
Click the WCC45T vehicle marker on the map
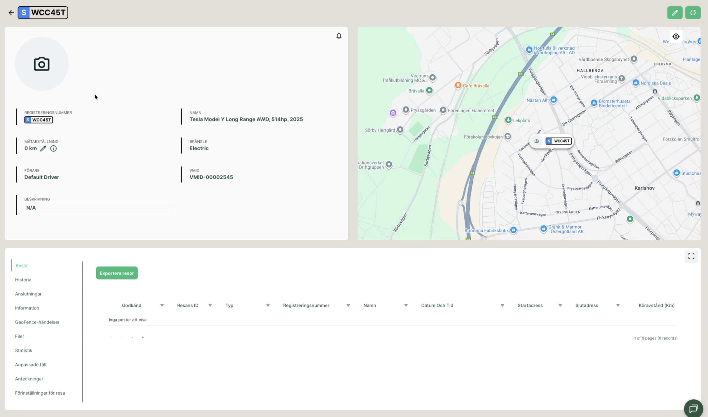552,141
